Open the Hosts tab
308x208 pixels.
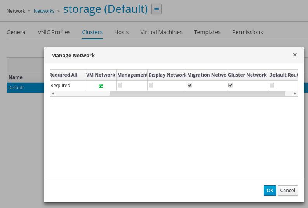tap(122, 32)
